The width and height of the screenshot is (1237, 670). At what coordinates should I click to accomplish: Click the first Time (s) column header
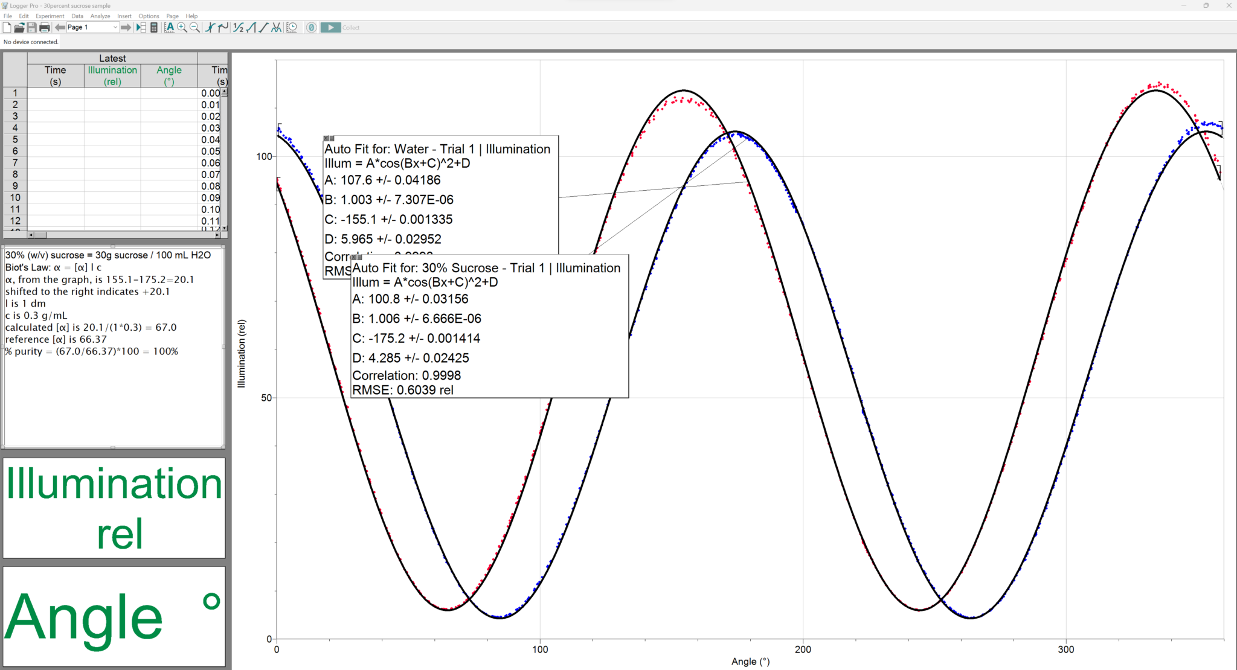56,75
